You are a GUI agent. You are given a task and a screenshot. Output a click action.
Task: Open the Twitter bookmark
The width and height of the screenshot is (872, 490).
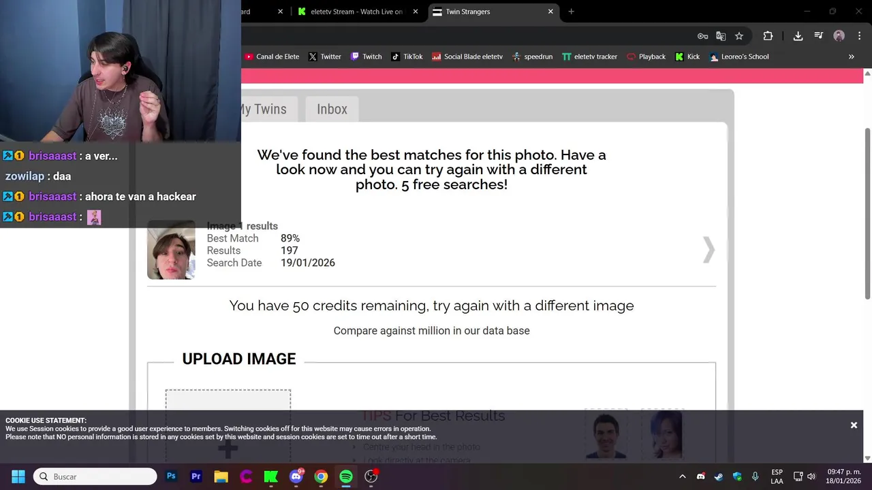coord(324,56)
